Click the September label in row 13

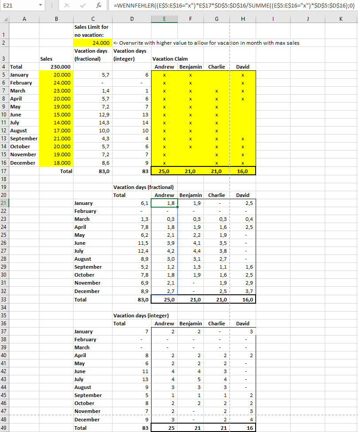tap(24, 139)
